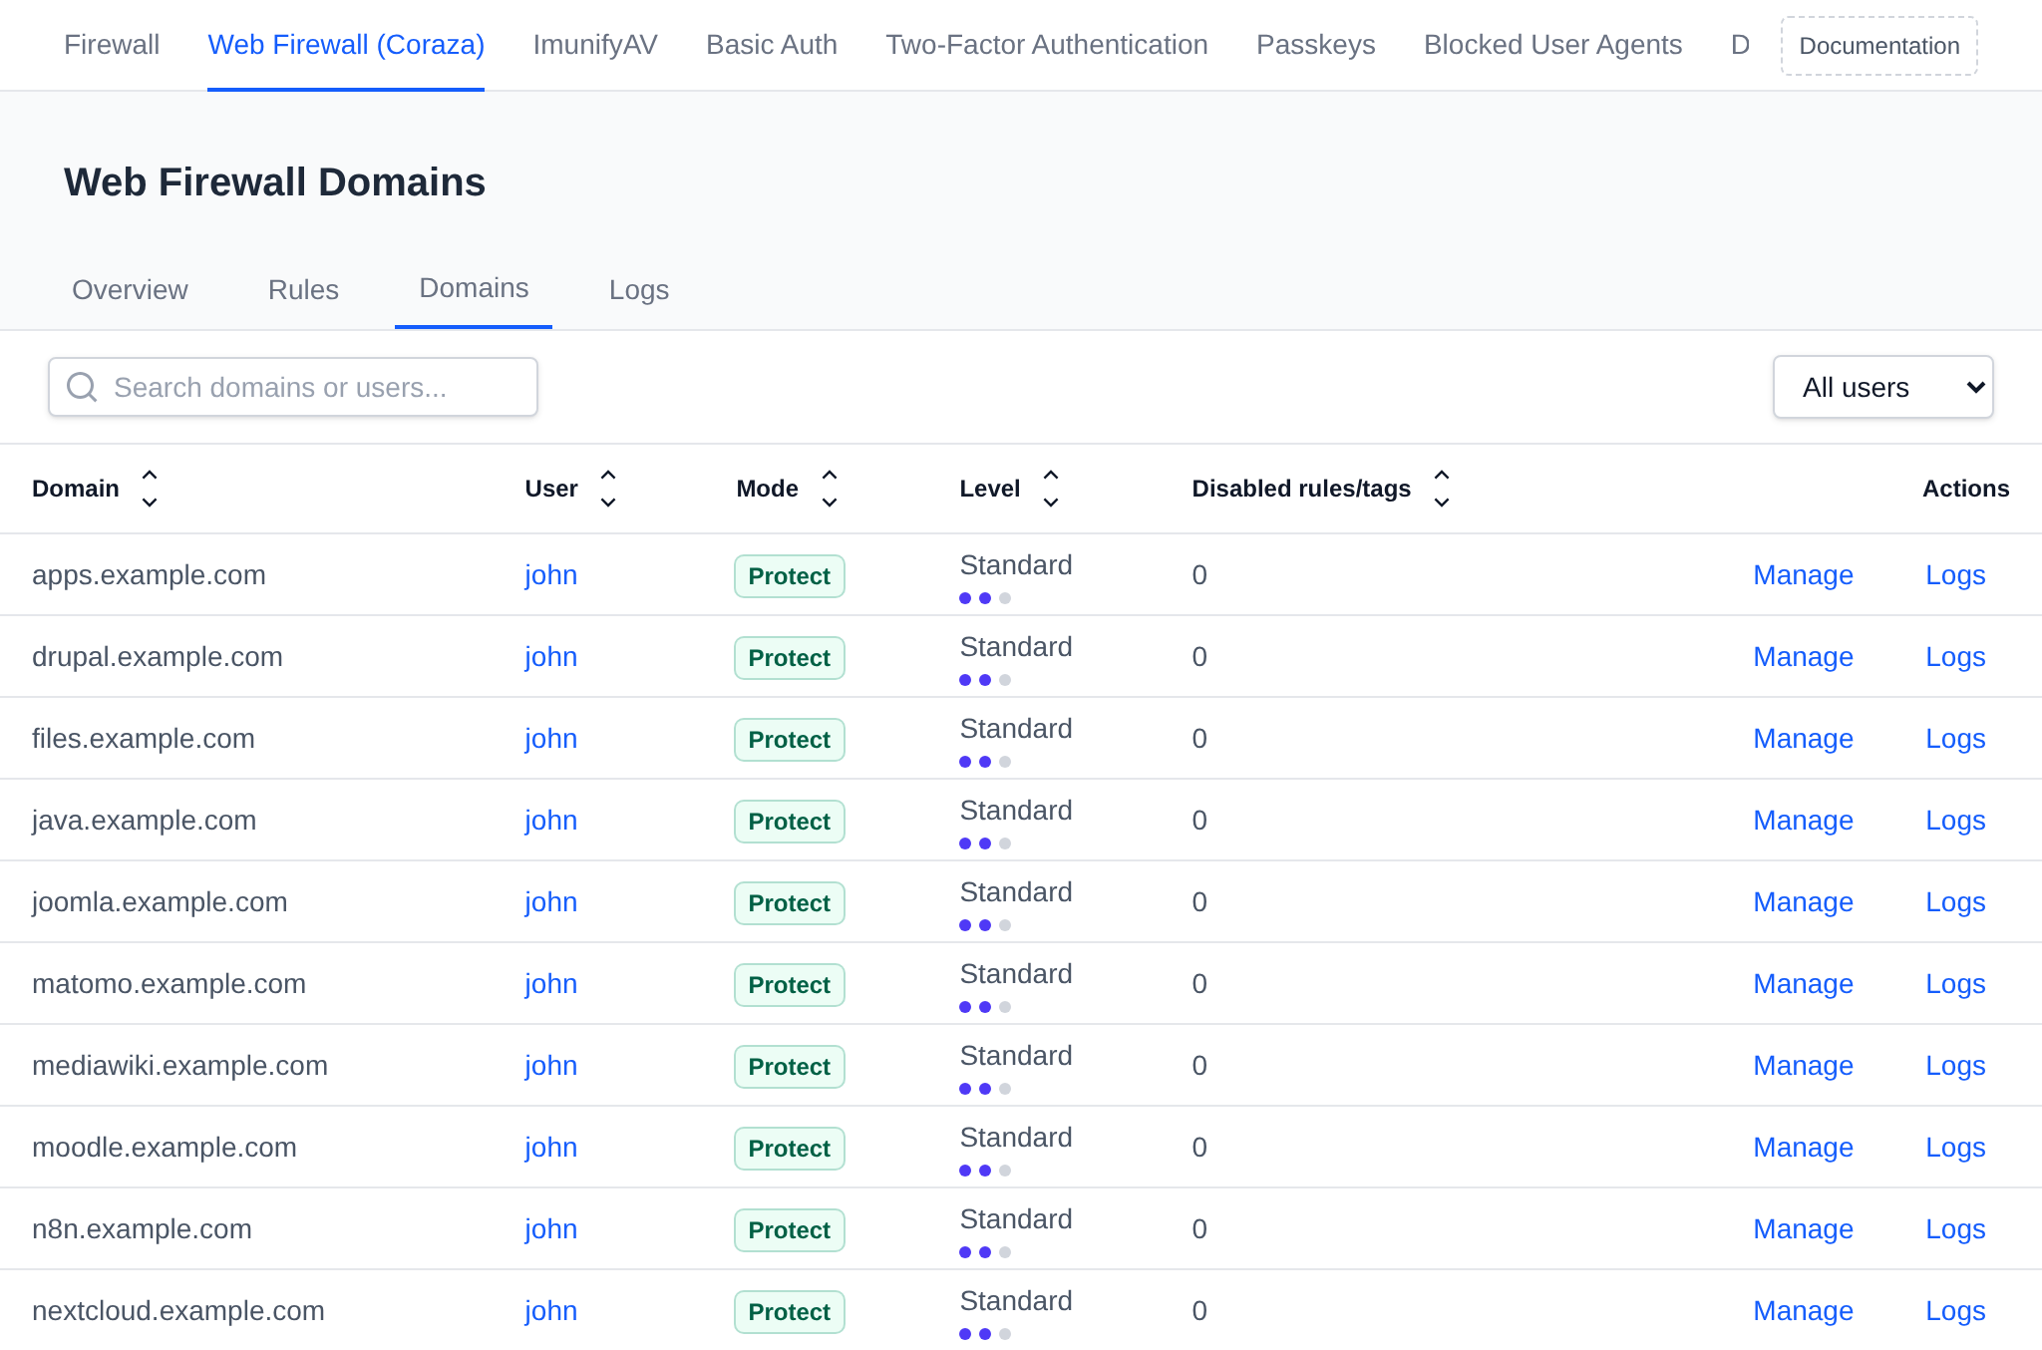This screenshot has height=1350, width=2042.
Task: Click the magnifier icon in search box
Action: pos(82,387)
